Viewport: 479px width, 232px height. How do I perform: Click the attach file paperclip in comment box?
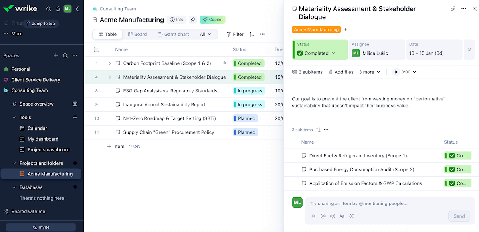point(314,216)
